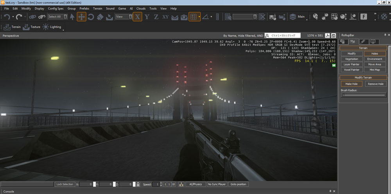
Task: Open the Layer Painter panel
Action: pos(352,64)
